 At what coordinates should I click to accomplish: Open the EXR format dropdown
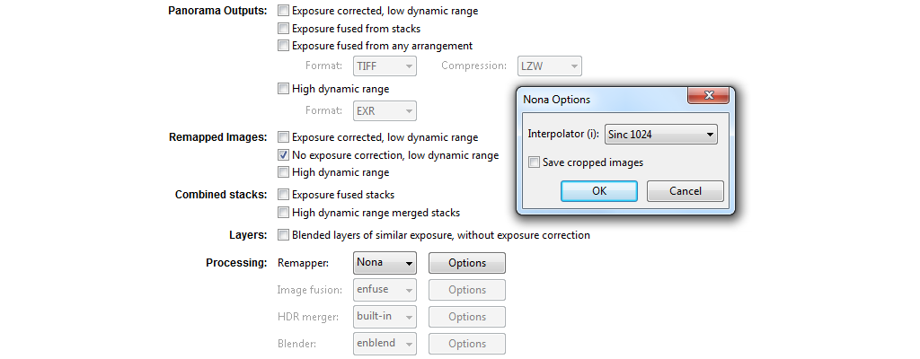(385, 111)
